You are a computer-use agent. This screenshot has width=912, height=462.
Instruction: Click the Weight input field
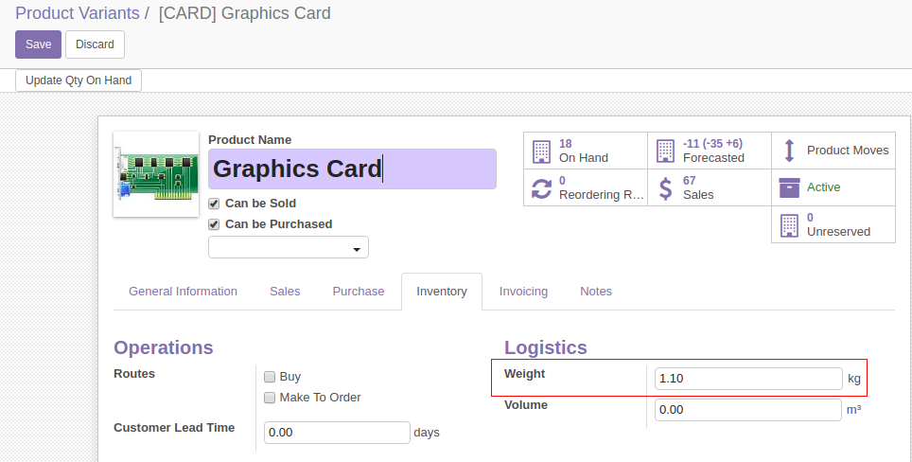[748, 378]
